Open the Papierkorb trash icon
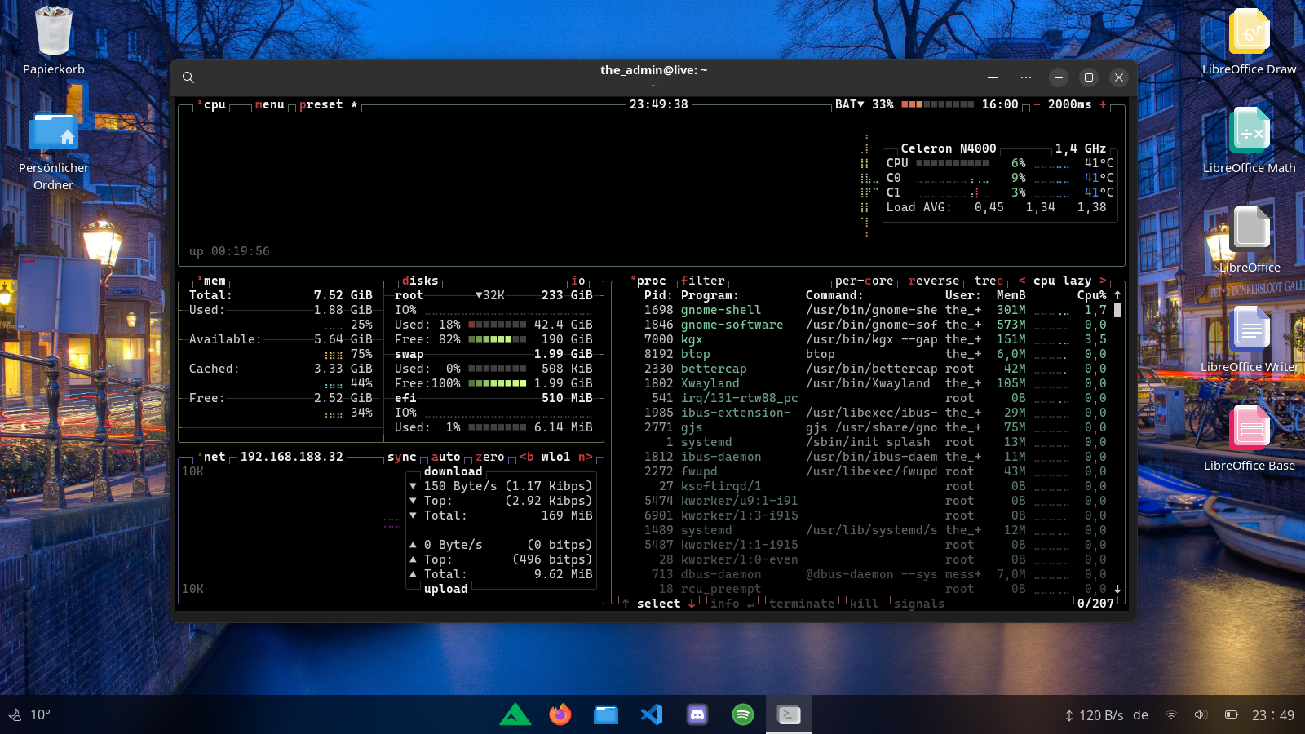The height and width of the screenshot is (734, 1305). 53,33
